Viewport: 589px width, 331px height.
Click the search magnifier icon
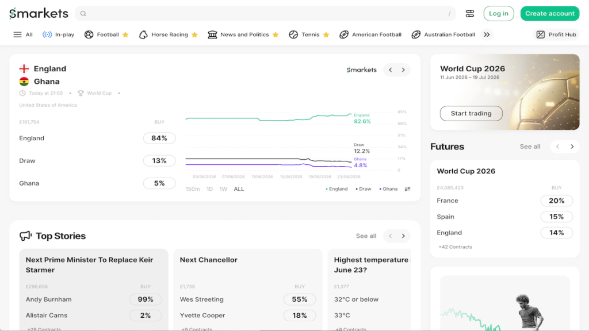pos(83,14)
